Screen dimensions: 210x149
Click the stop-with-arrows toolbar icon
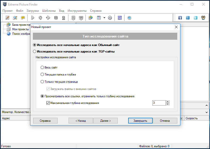(64, 18)
